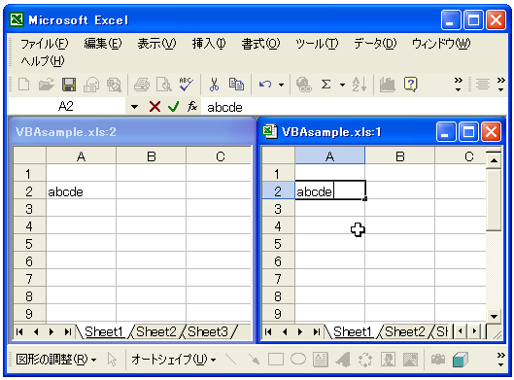Expand the Formatting toolbar options chevron
The width and height of the screenshot is (514, 380).
501,85
